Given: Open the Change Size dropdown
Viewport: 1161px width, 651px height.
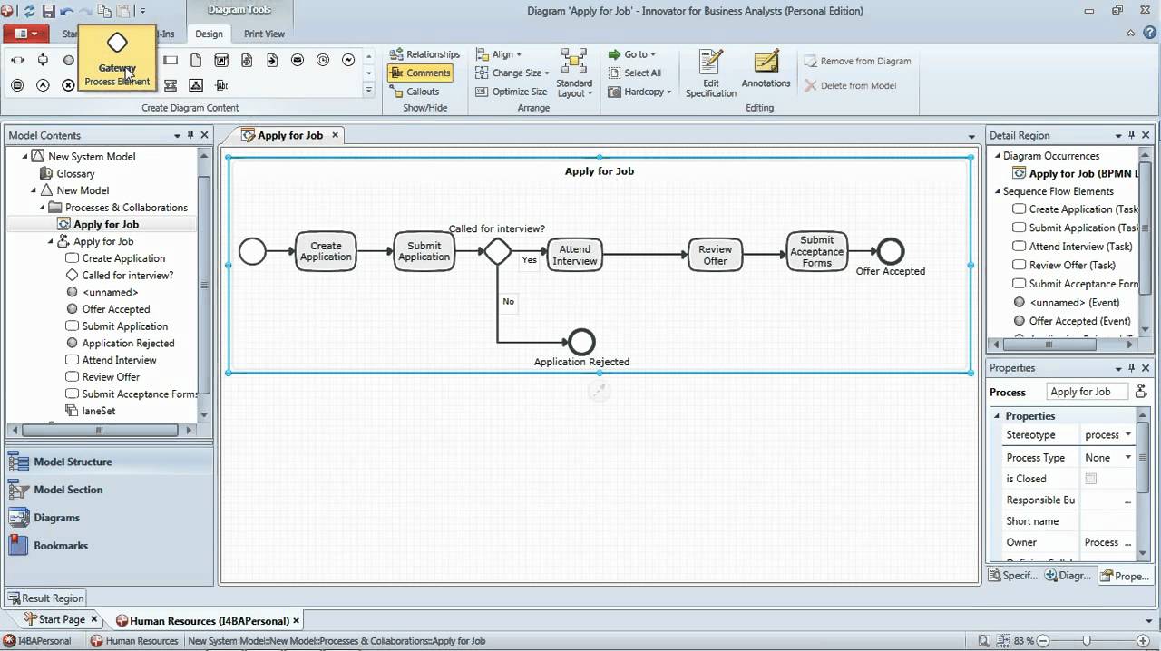Looking at the screenshot, I should (512, 73).
